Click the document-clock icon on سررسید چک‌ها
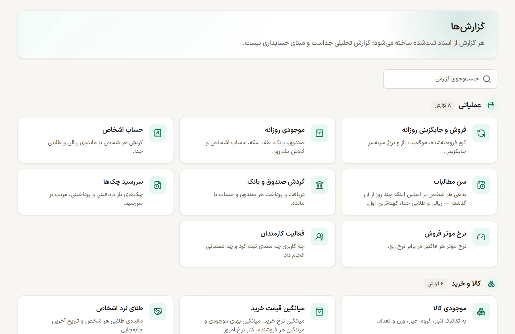Image resolution: width=515 pixels, height=334 pixels. pos(158,185)
